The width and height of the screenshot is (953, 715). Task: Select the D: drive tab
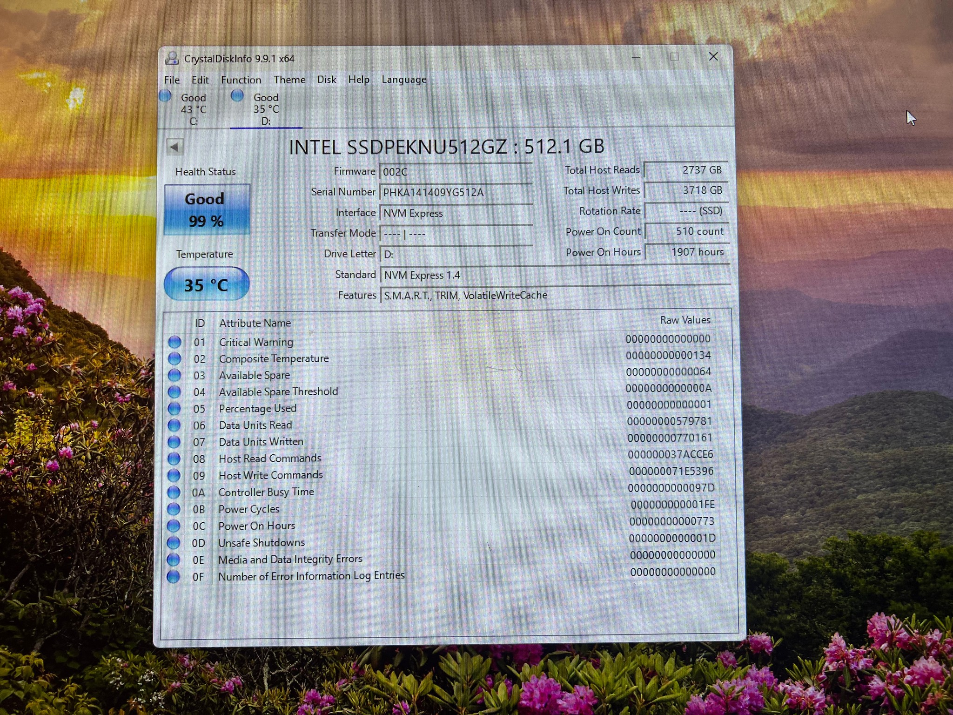coord(266,109)
